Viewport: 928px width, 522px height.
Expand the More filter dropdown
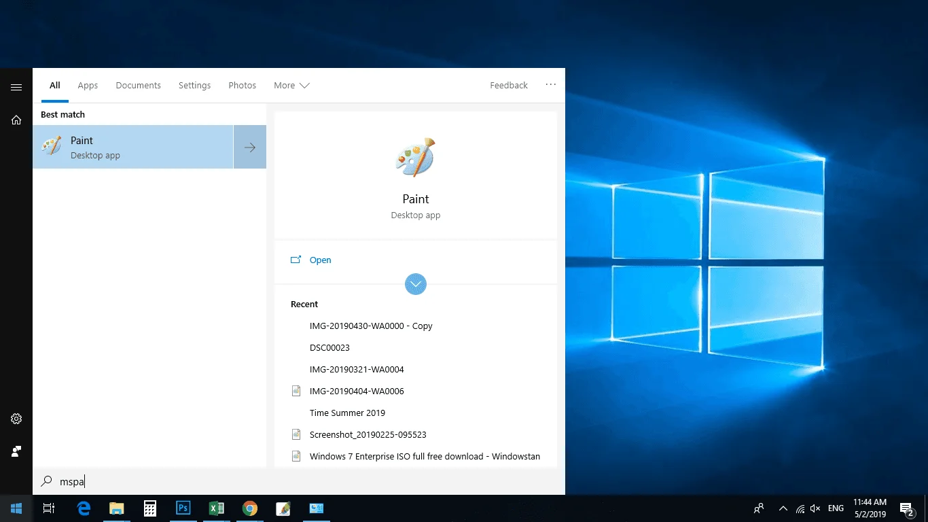(x=291, y=85)
